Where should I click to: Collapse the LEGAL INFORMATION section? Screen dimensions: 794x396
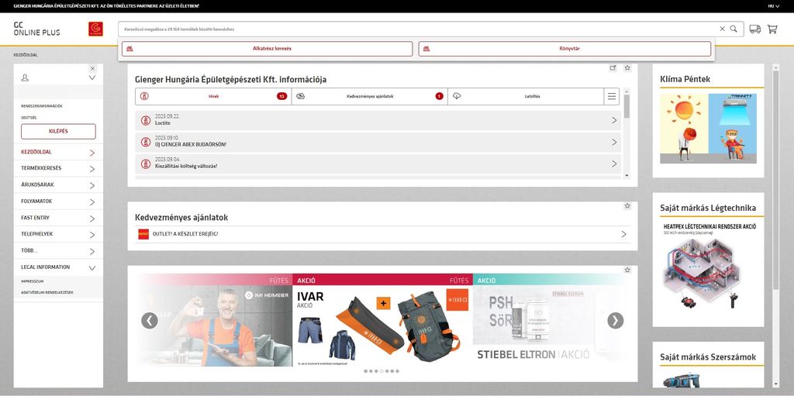(x=58, y=267)
